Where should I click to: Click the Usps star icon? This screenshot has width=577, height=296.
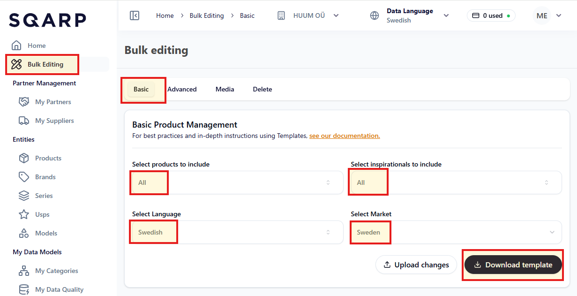point(24,214)
